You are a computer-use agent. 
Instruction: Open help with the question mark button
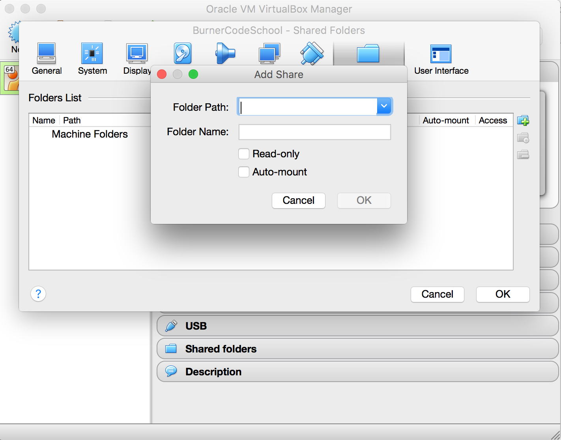(38, 294)
